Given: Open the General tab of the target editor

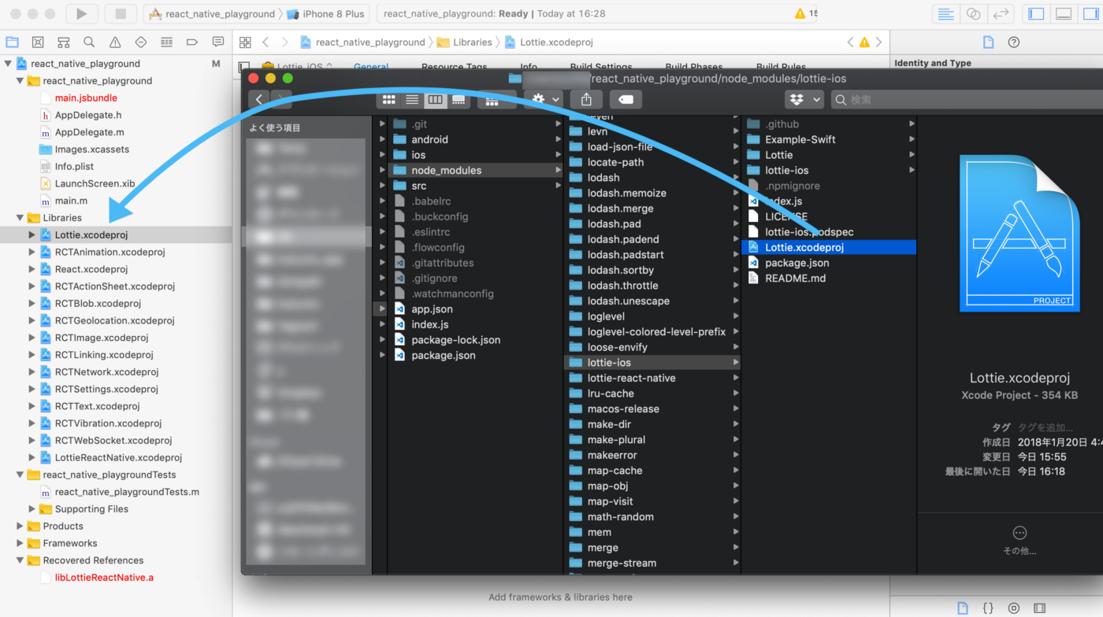Looking at the screenshot, I should click(371, 66).
